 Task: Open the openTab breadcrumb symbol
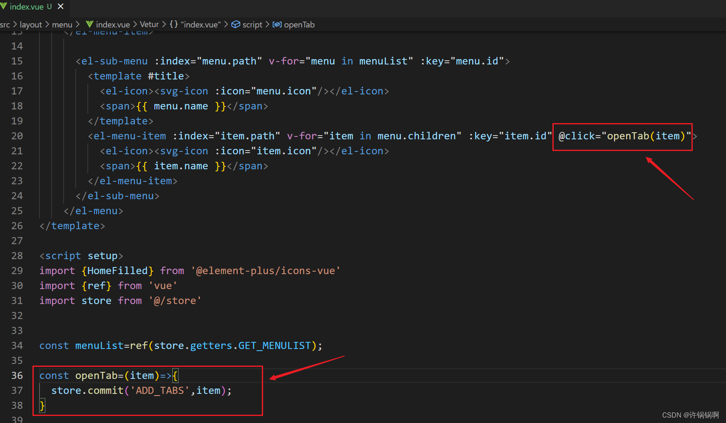299,25
